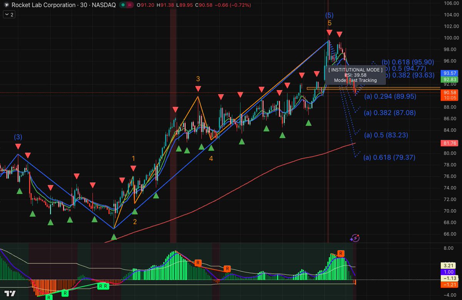Select the orange wave 3 label
This screenshot has height=300, width=462.
[x=198, y=79]
